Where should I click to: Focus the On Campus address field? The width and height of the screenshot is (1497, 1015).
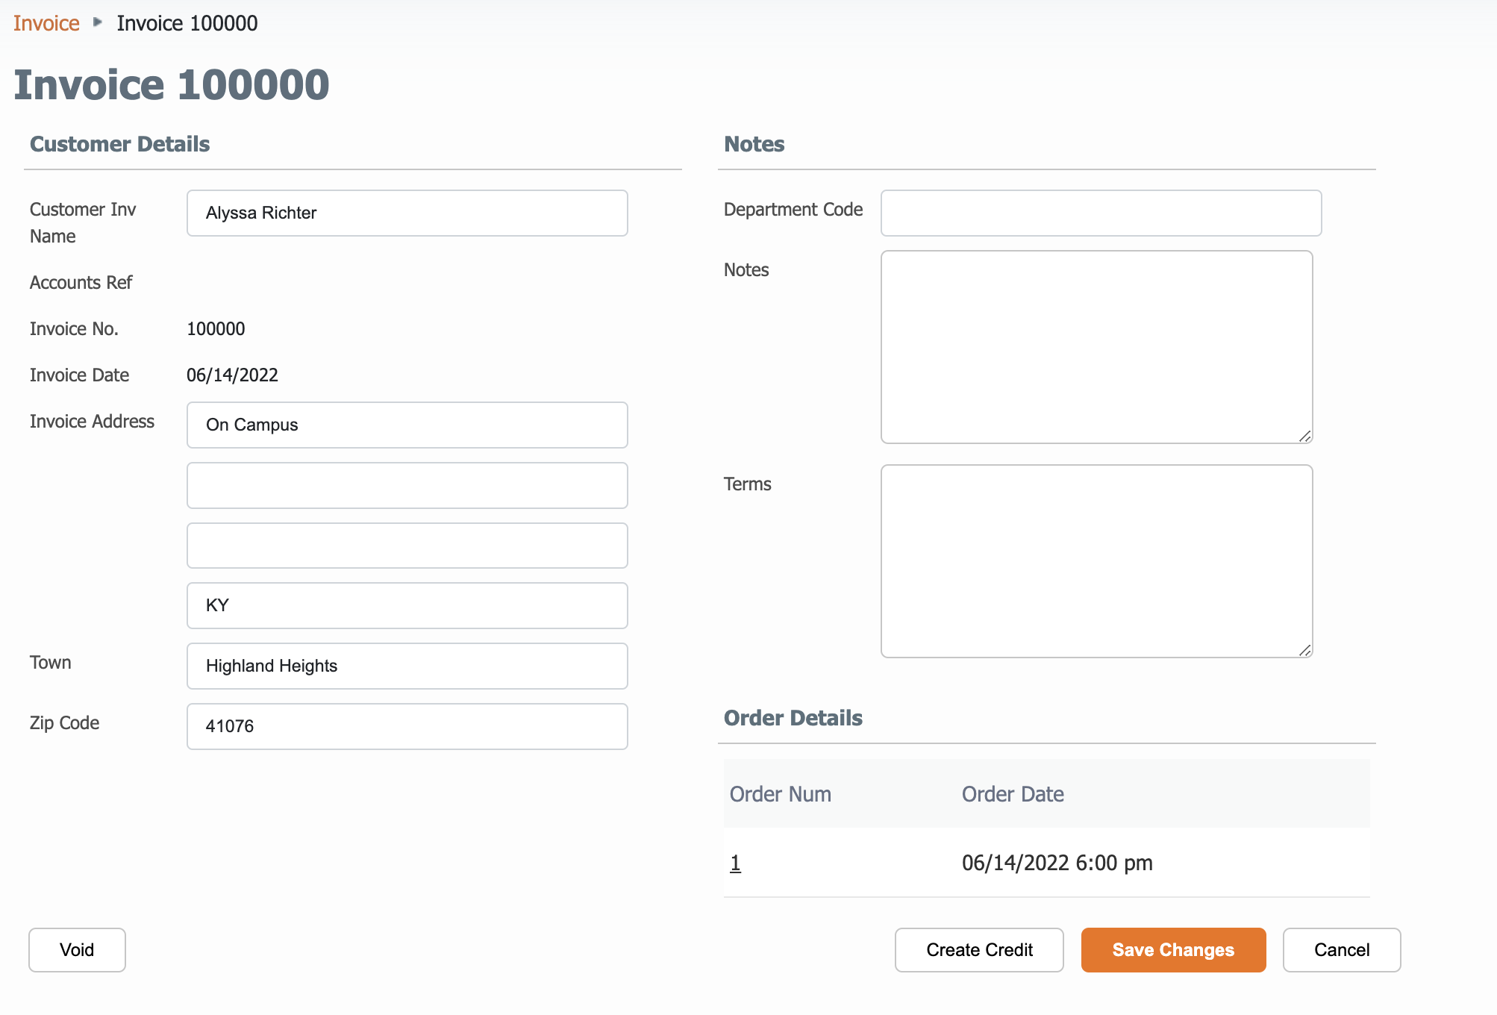(x=407, y=425)
